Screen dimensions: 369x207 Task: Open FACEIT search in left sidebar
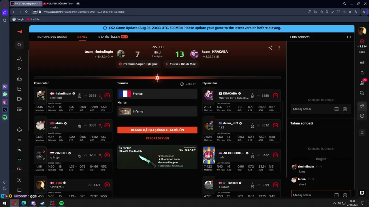tap(19, 45)
